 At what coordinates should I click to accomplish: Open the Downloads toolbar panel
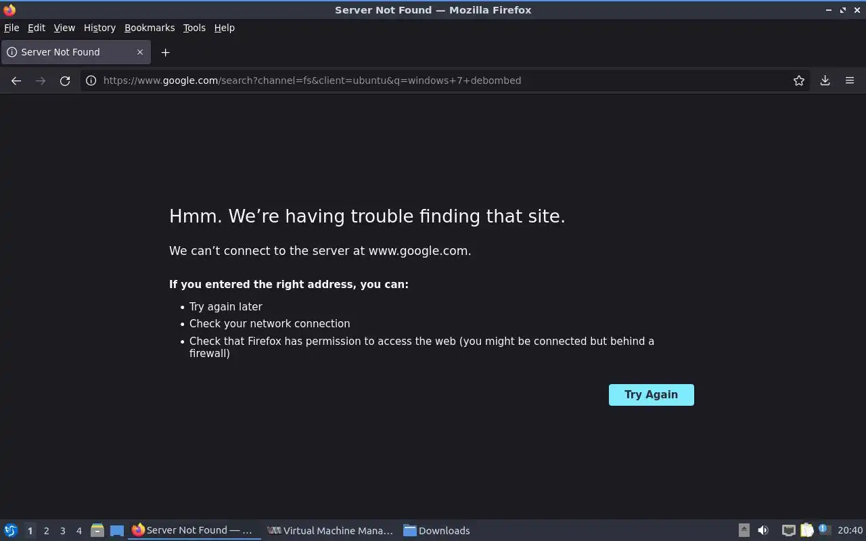click(825, 80)
